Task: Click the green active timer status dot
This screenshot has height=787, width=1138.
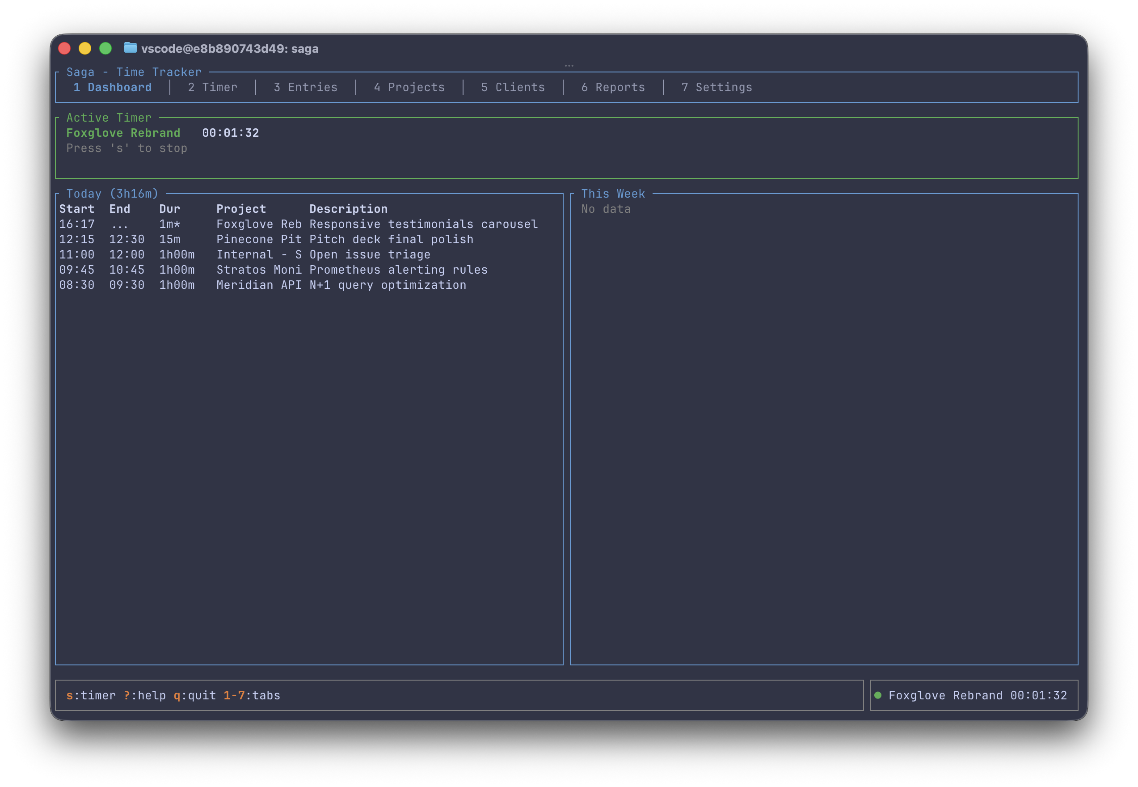Action: pyautogui.click(x=878, y=695)
